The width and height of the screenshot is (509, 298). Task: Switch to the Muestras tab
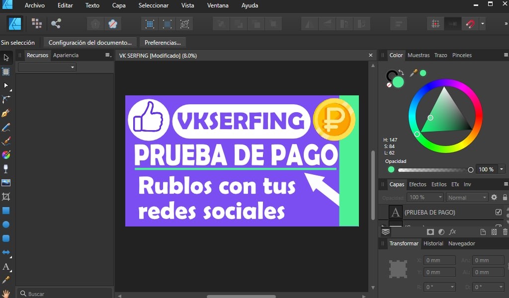pos(419,55)
